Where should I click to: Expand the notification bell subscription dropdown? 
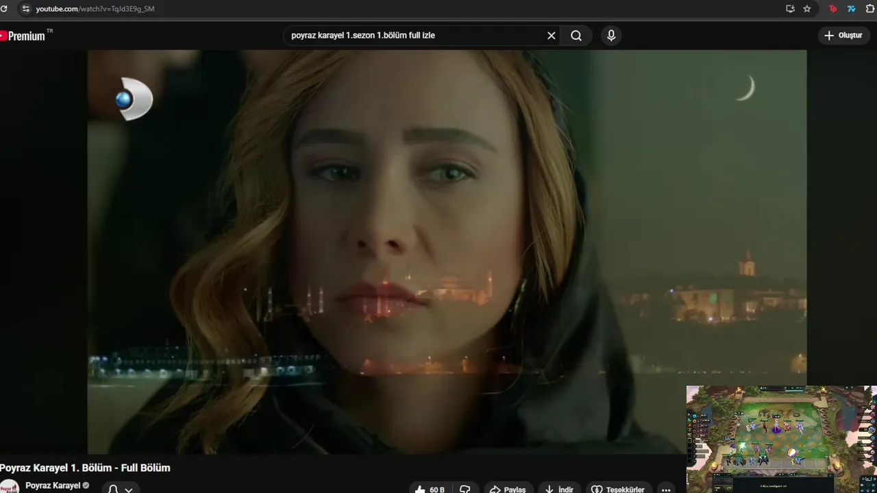121,489
